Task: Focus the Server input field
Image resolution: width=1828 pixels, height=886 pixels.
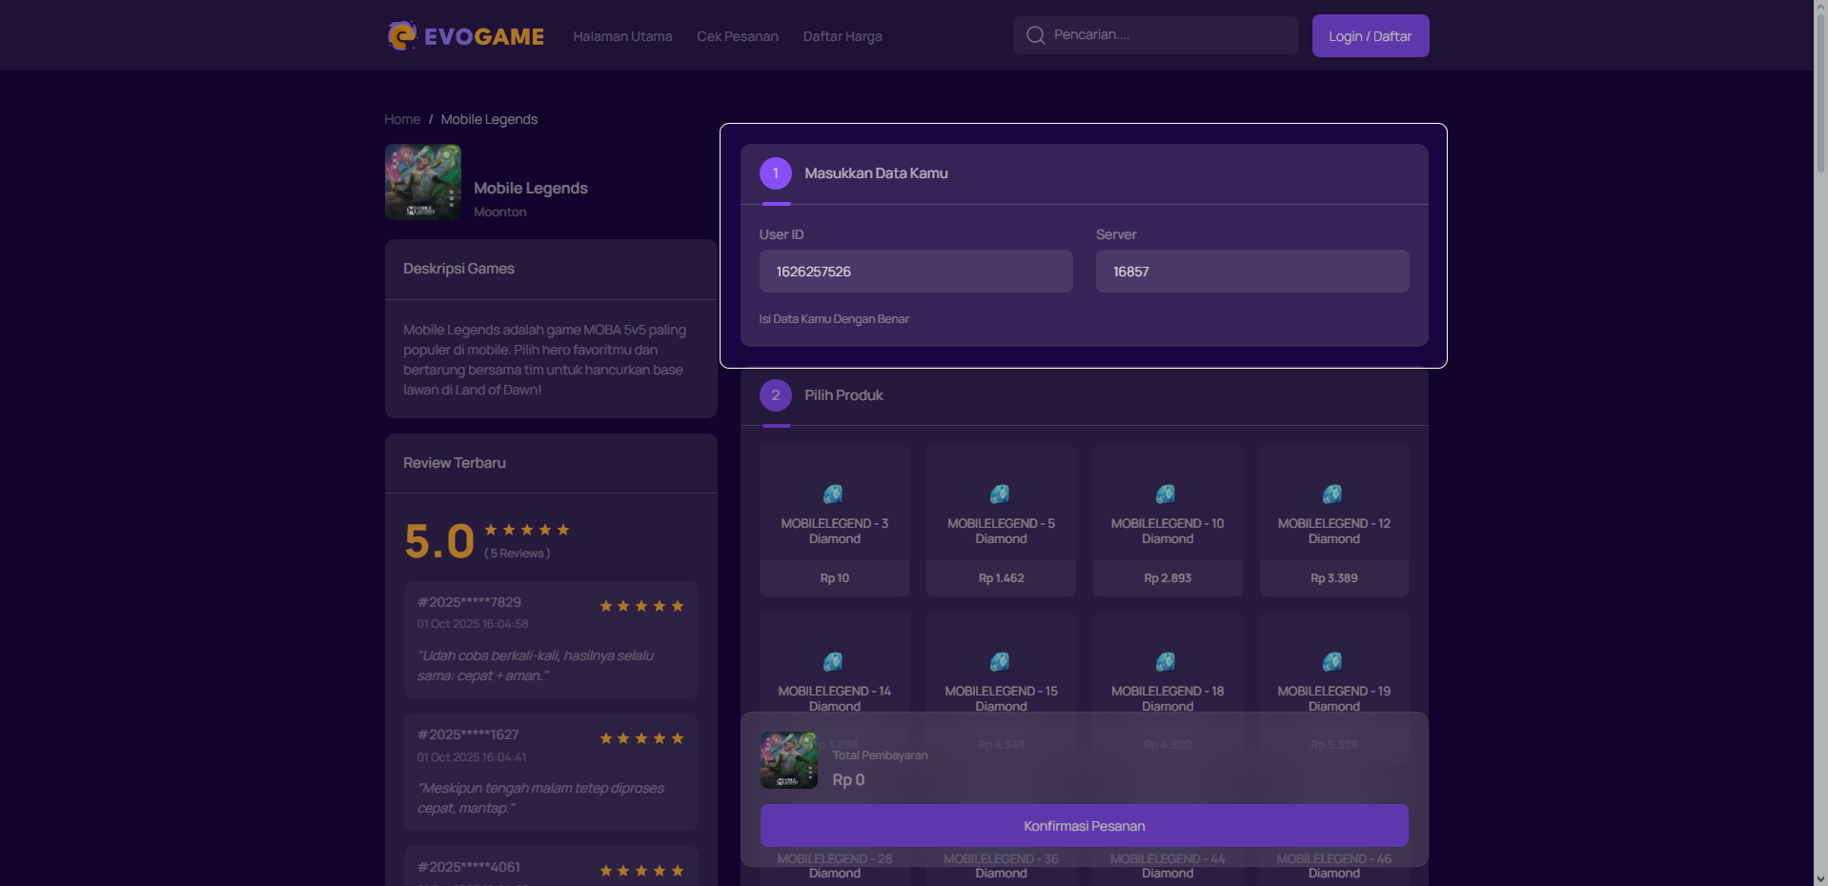Action: (1252, 272)
